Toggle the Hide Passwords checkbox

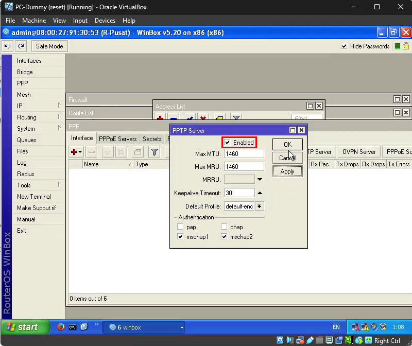[x=344, y=46]
